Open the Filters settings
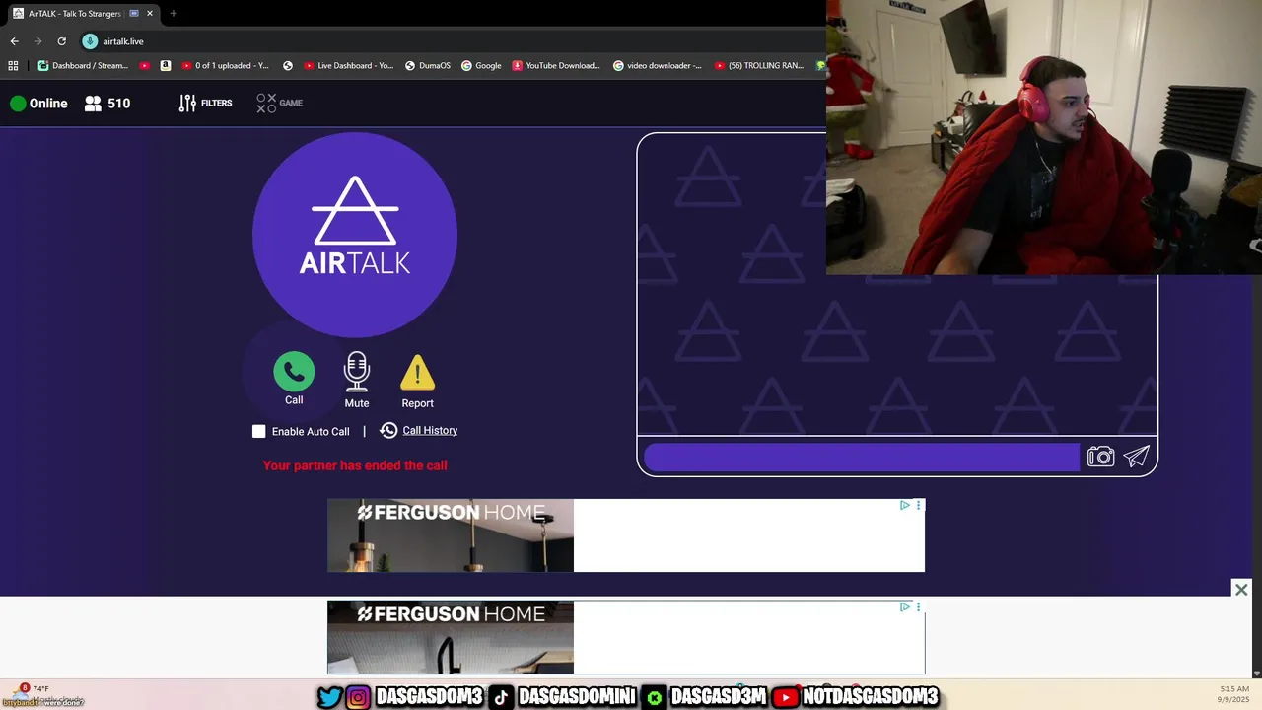The image size is (1262, 710). 205,103
